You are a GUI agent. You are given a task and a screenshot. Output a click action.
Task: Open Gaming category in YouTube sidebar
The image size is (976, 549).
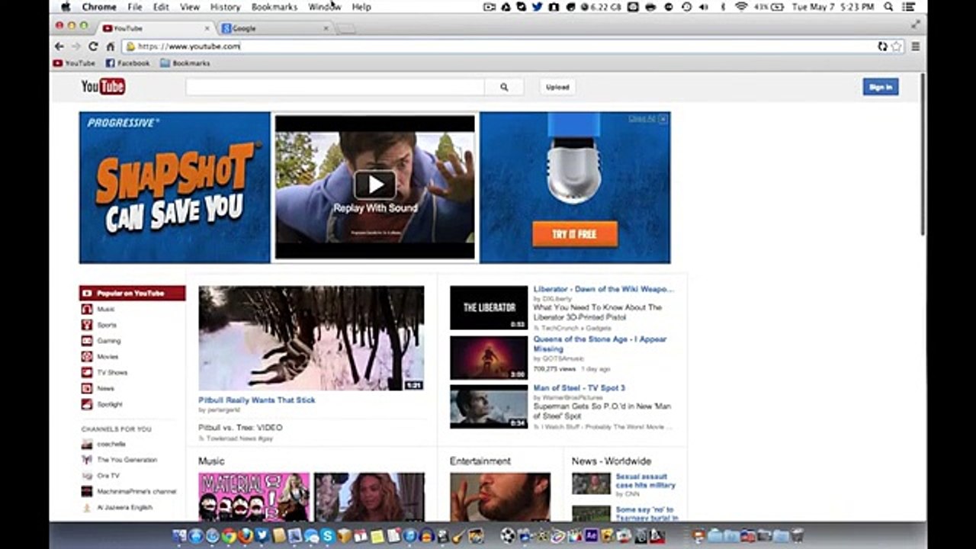pos(109,341)
